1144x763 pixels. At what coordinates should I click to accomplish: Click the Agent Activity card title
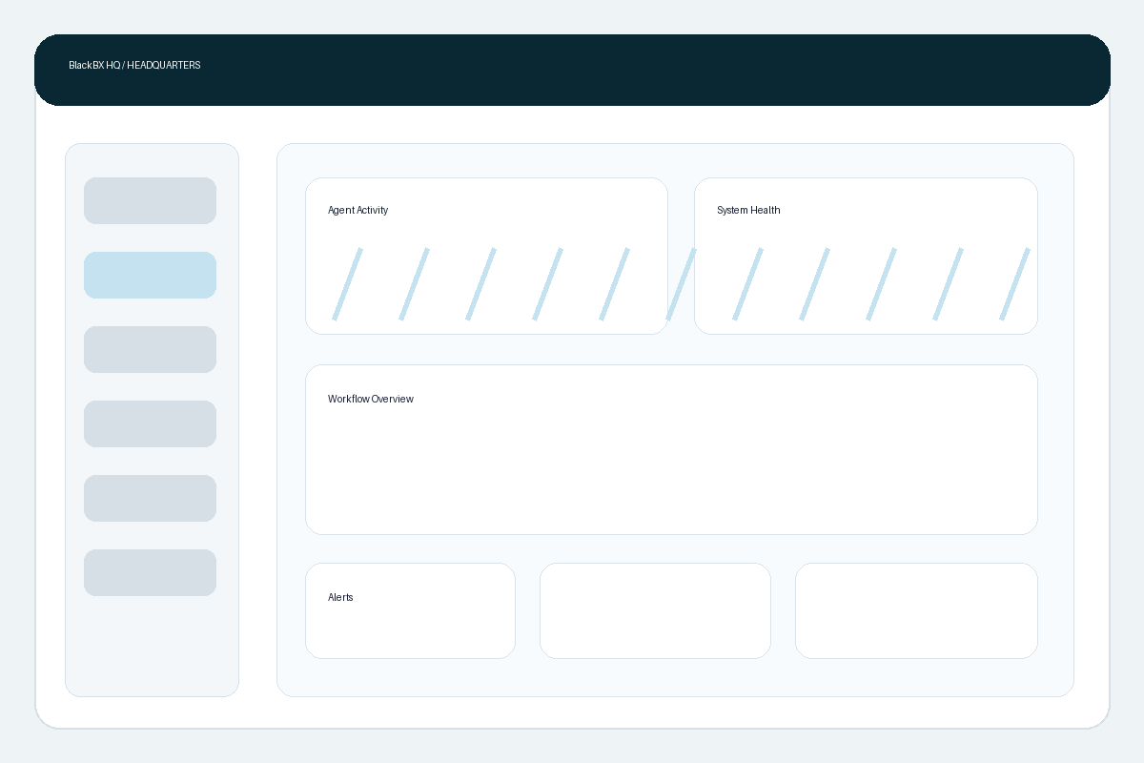(357, 210)
